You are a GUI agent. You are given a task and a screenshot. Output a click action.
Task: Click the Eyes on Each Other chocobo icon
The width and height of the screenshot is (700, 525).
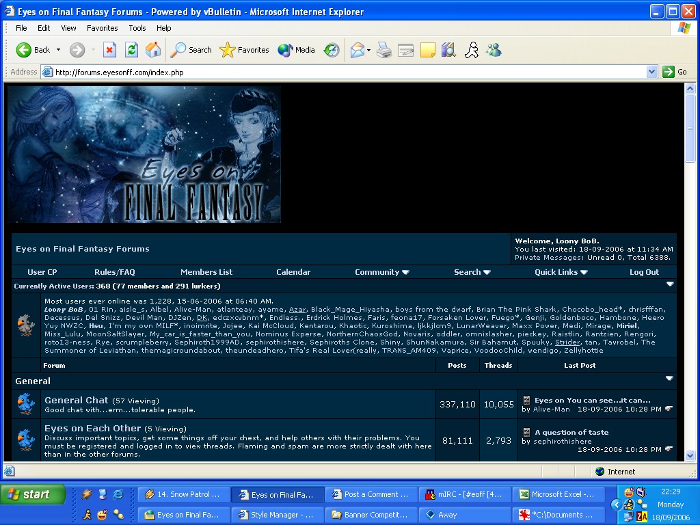[x=25, y=440]
